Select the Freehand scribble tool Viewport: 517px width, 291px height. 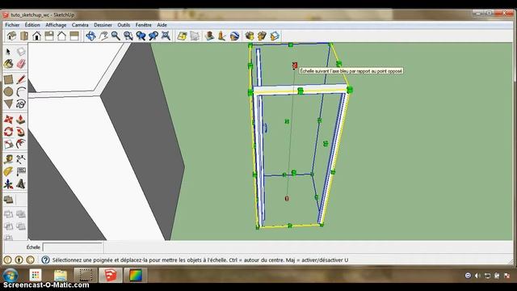pyautogui.click(x=21, y=104)
